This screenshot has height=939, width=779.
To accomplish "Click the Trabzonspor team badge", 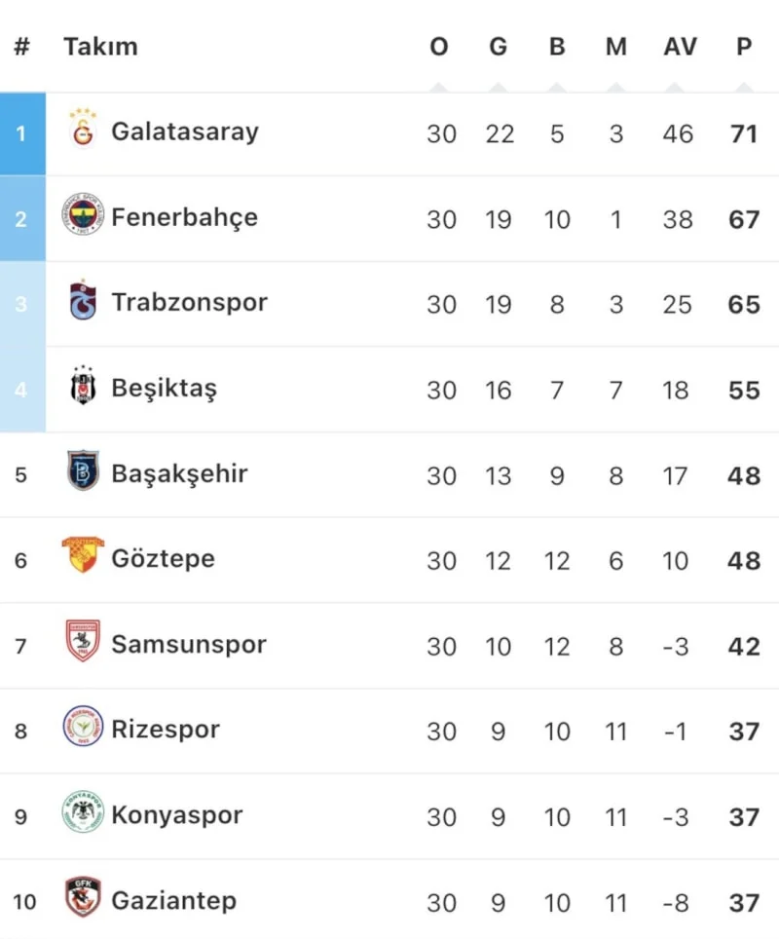I will [83, 302].
